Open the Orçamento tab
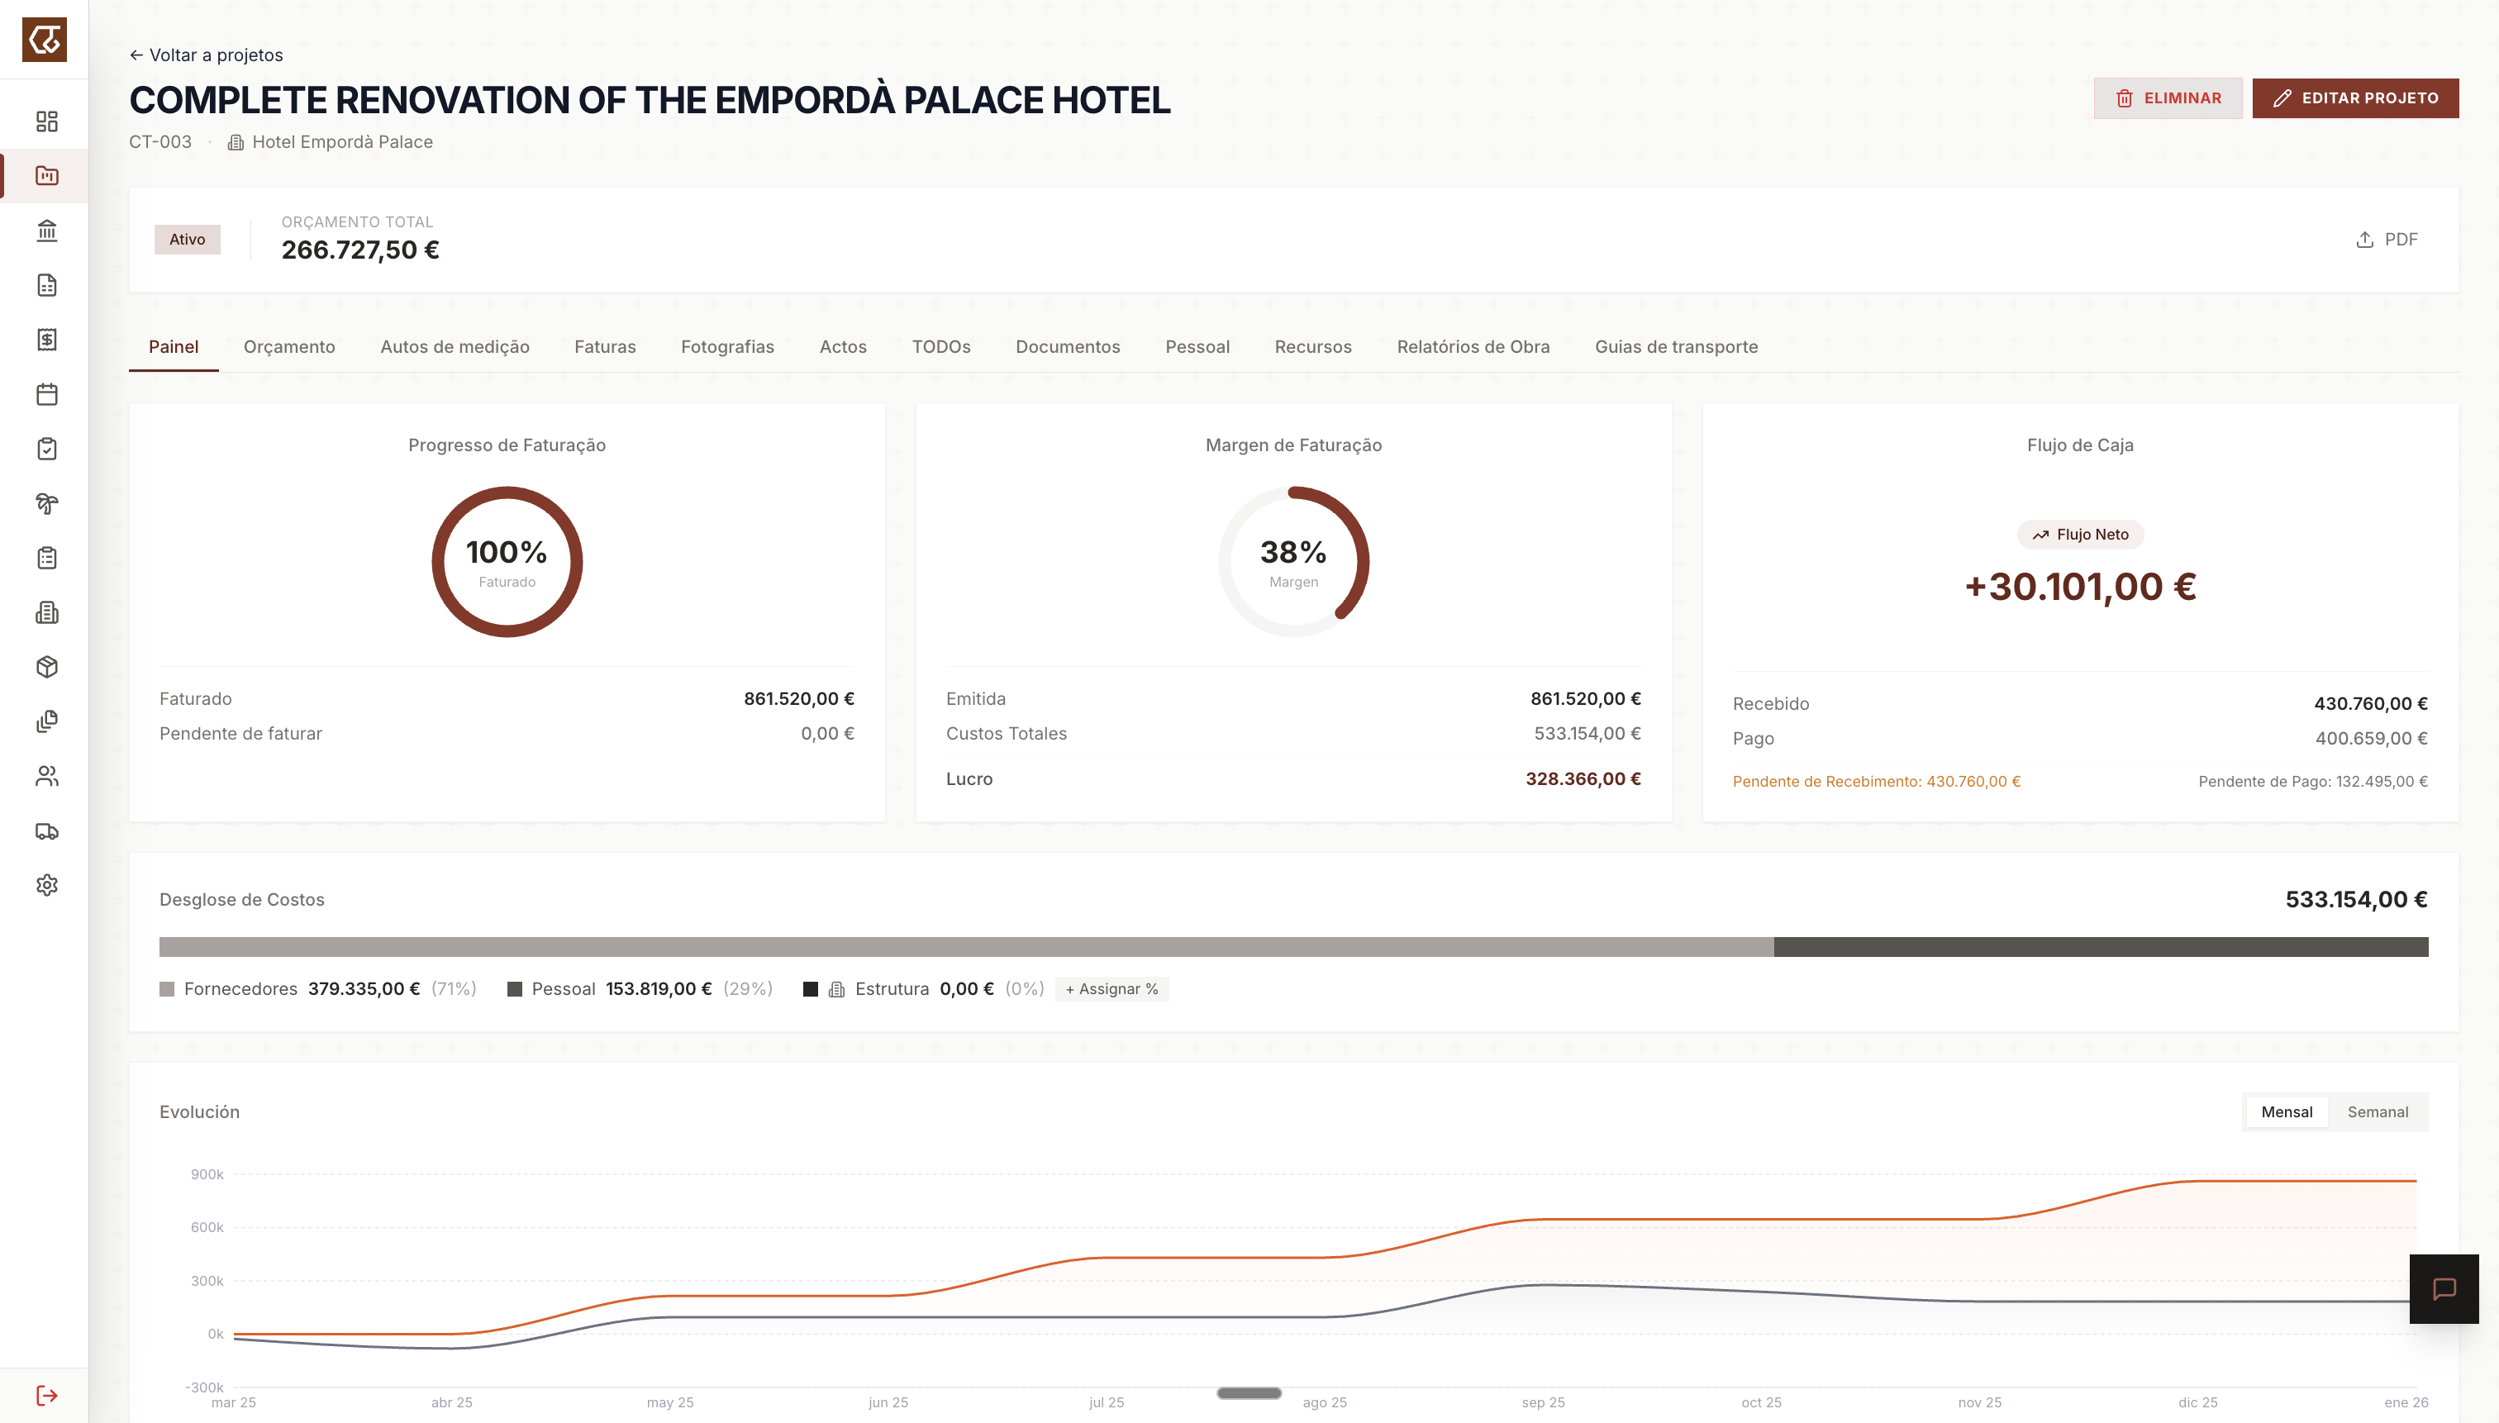The image size is (2499, 1423). (x=289, y=347)
